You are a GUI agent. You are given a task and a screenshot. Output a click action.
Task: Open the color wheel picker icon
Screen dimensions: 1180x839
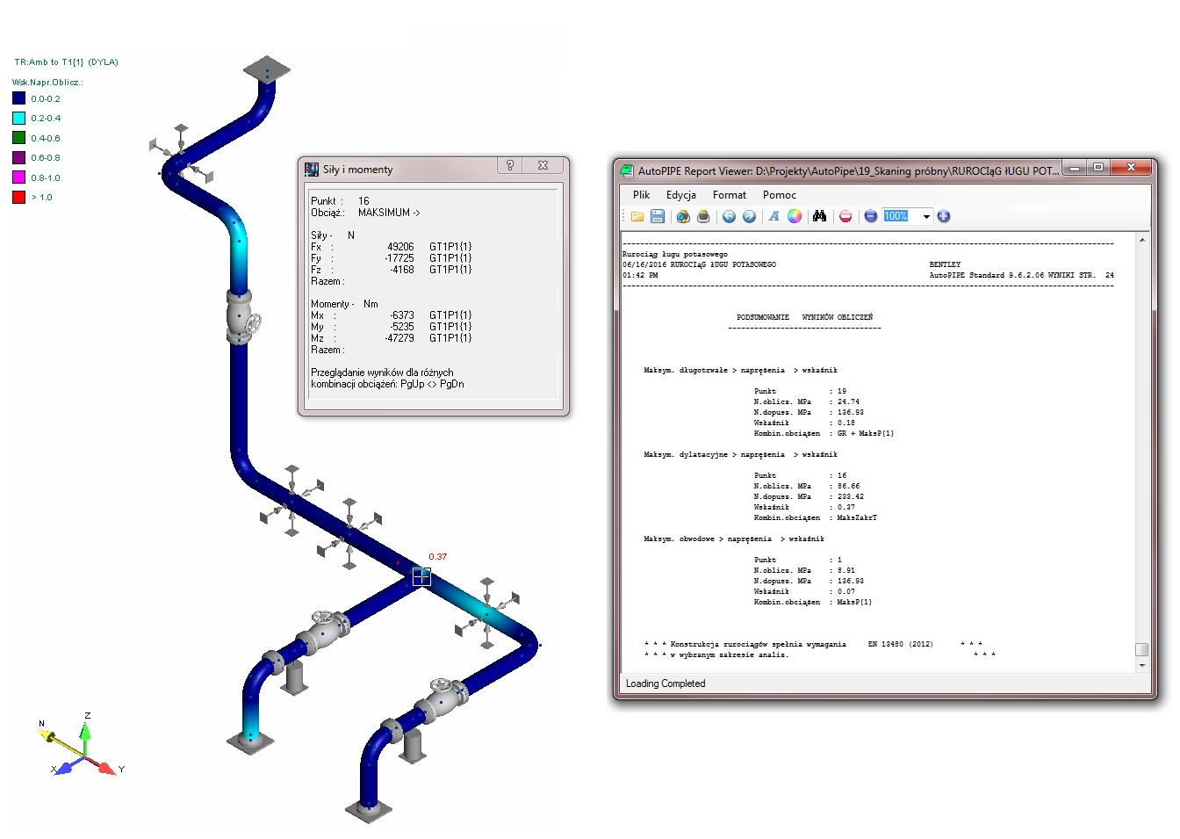795,216
